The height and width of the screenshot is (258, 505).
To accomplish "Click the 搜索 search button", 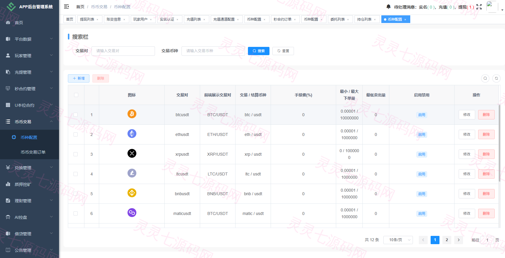I will tap(259, 51).
